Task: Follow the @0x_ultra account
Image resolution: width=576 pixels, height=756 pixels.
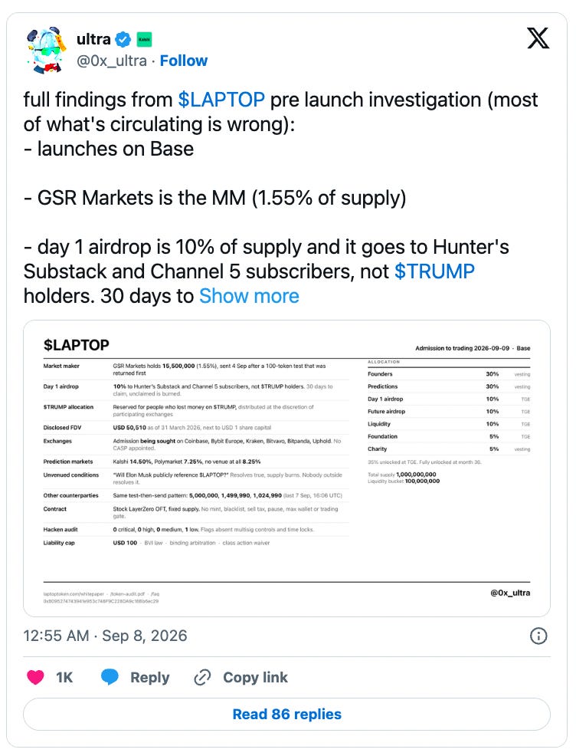Action: (184, 61)
